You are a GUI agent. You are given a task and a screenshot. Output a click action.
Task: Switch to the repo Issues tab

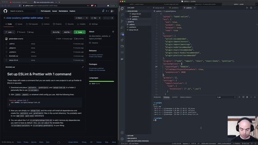(19, 24)
